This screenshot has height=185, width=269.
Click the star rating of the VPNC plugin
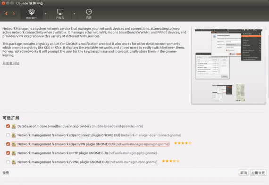(x=171, y=161)
